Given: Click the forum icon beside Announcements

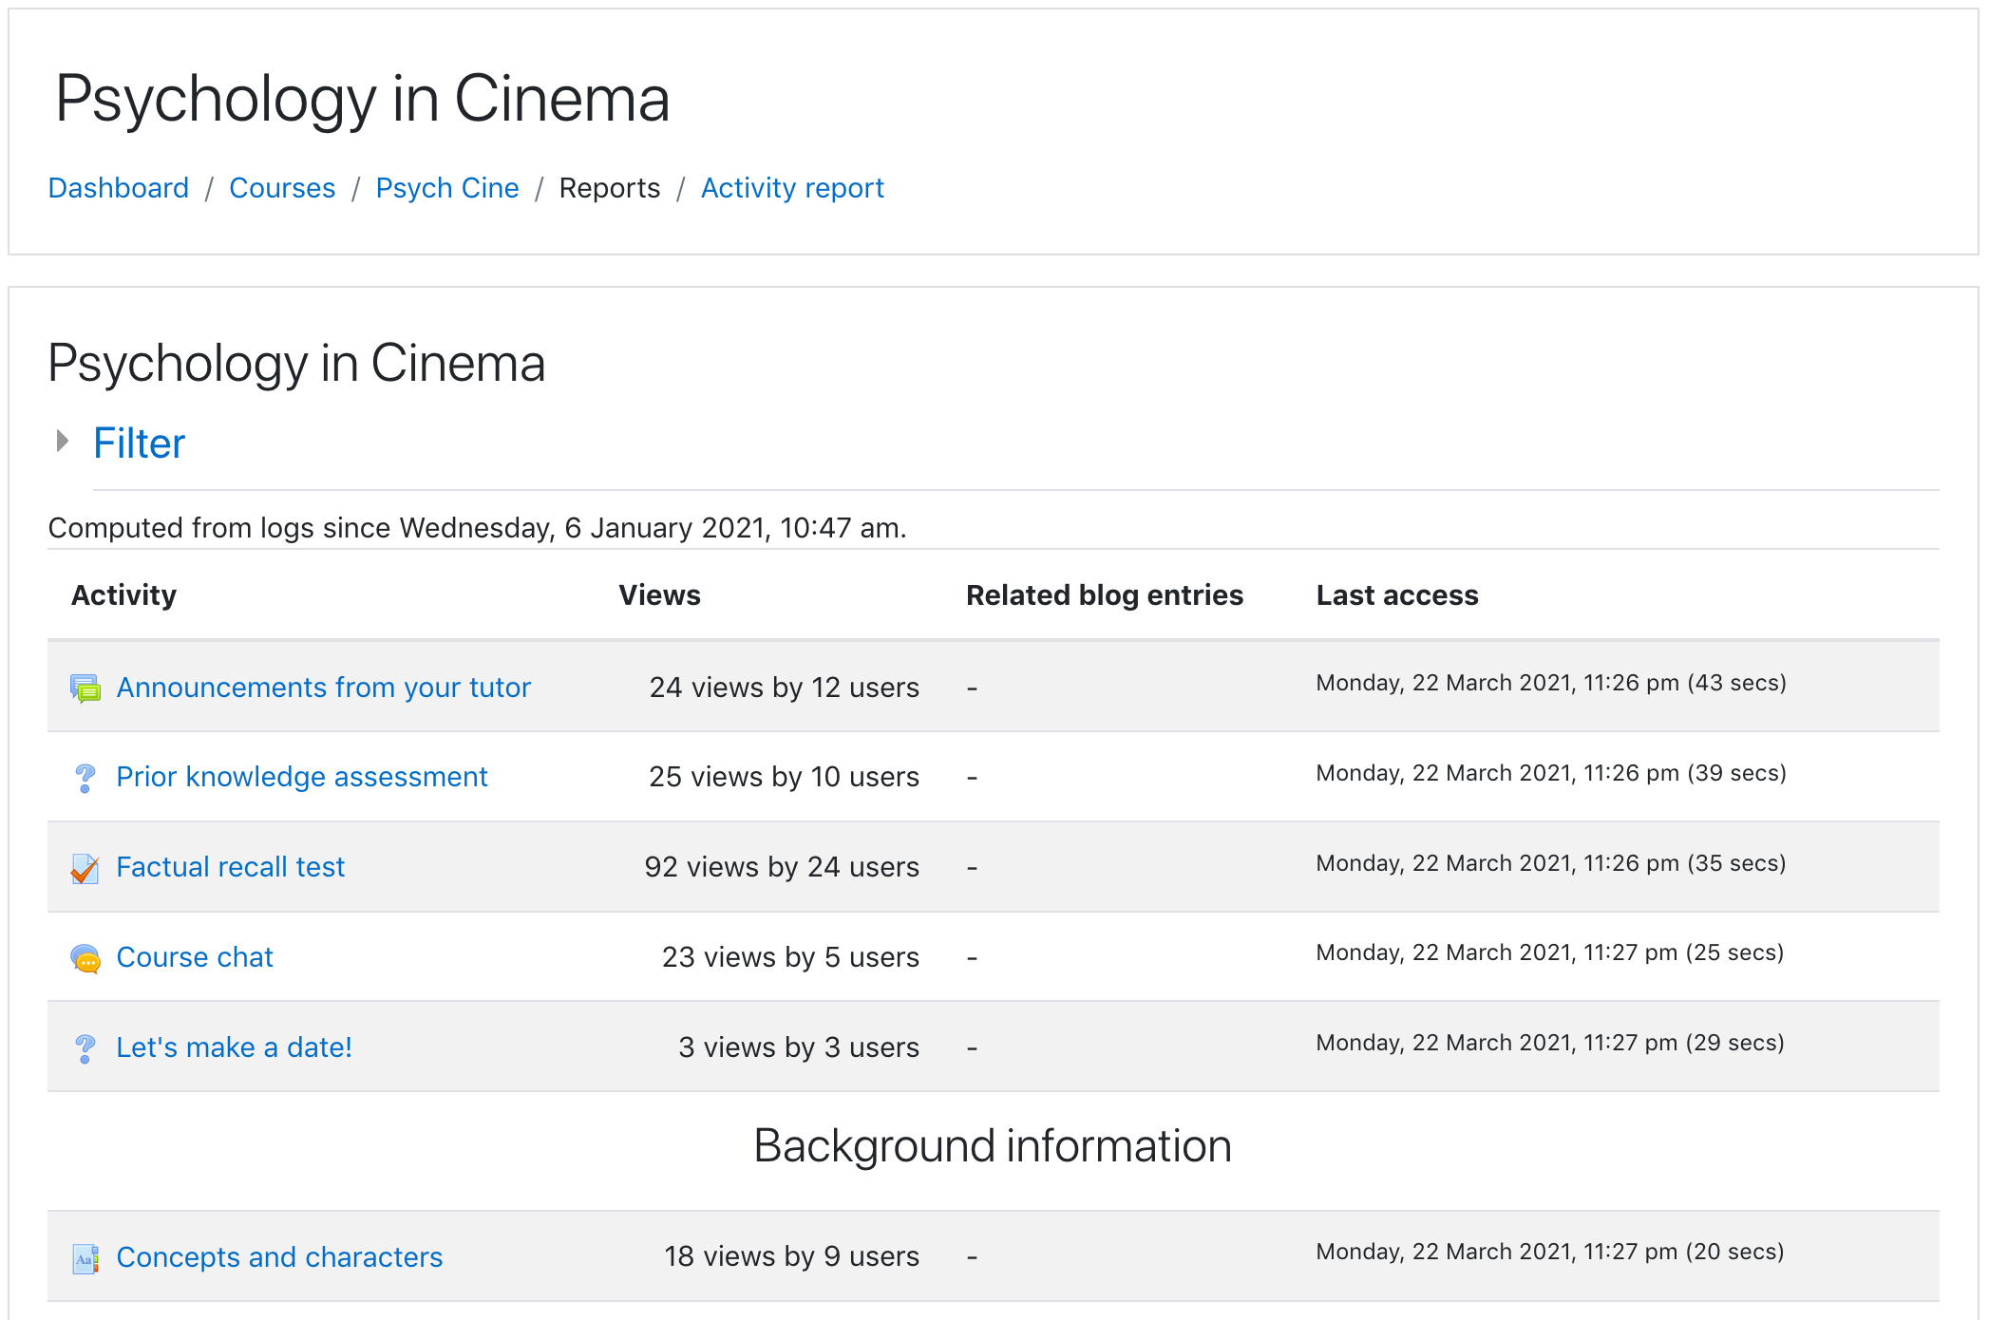Looking at the screenshot, I should click(x=85, y=688).
